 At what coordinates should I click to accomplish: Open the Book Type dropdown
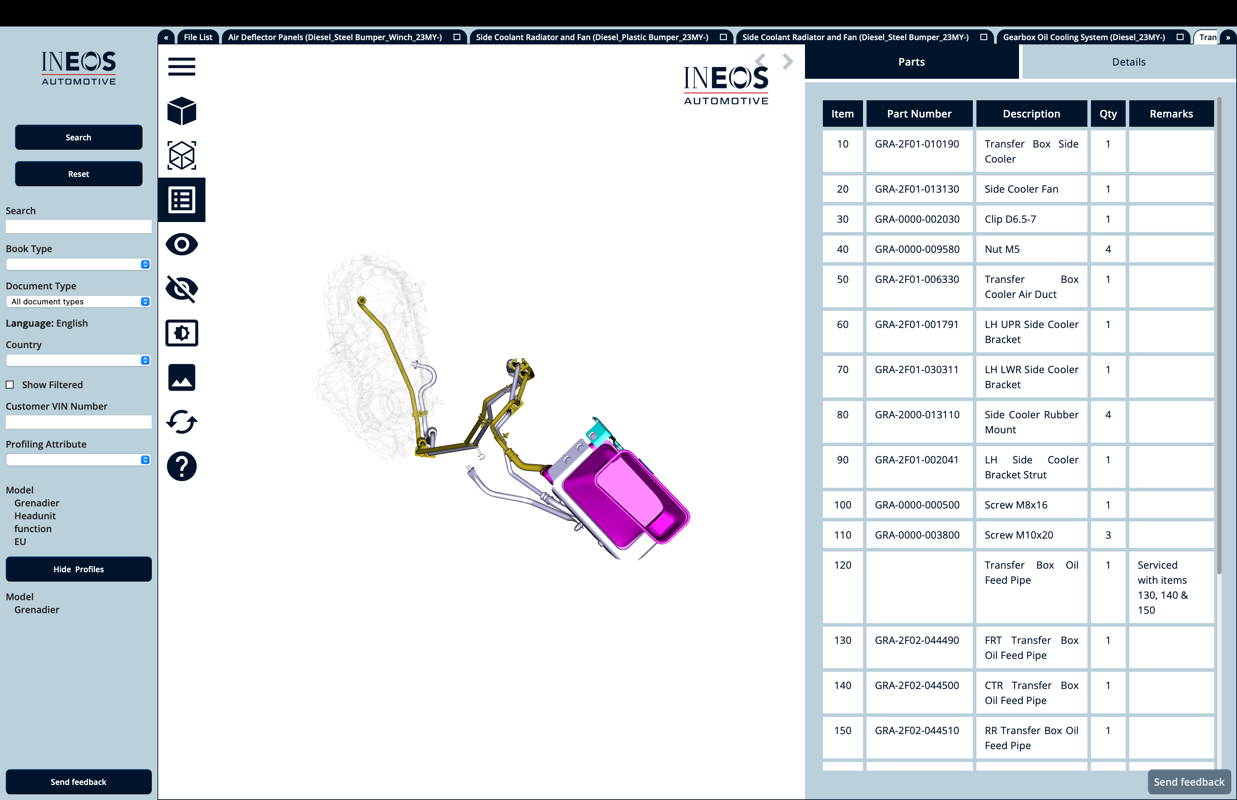click(78, 264)
